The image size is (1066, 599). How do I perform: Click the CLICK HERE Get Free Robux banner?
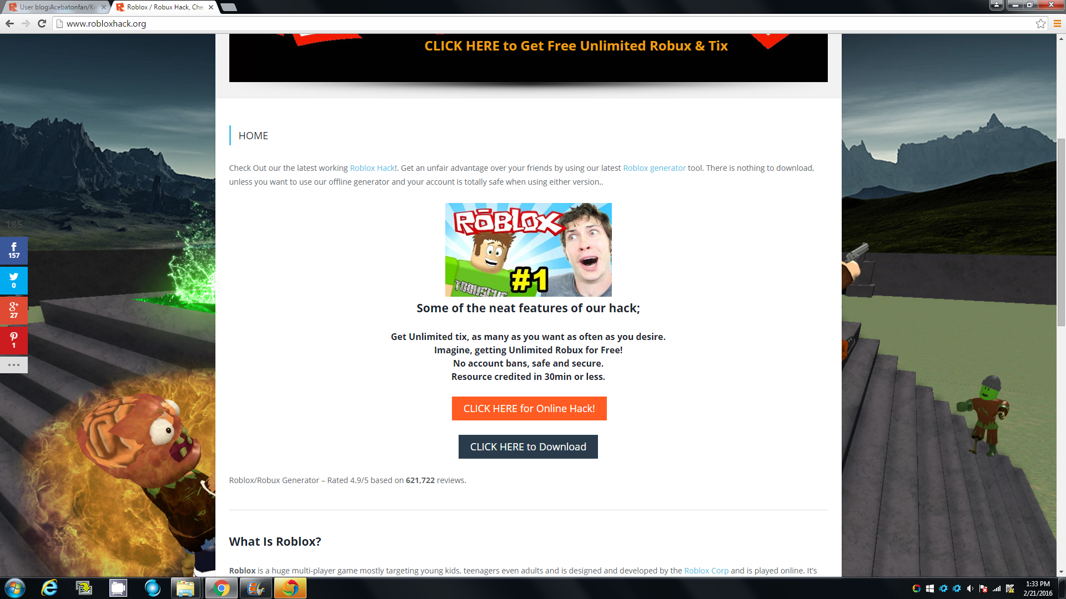(x=576, y=45)
